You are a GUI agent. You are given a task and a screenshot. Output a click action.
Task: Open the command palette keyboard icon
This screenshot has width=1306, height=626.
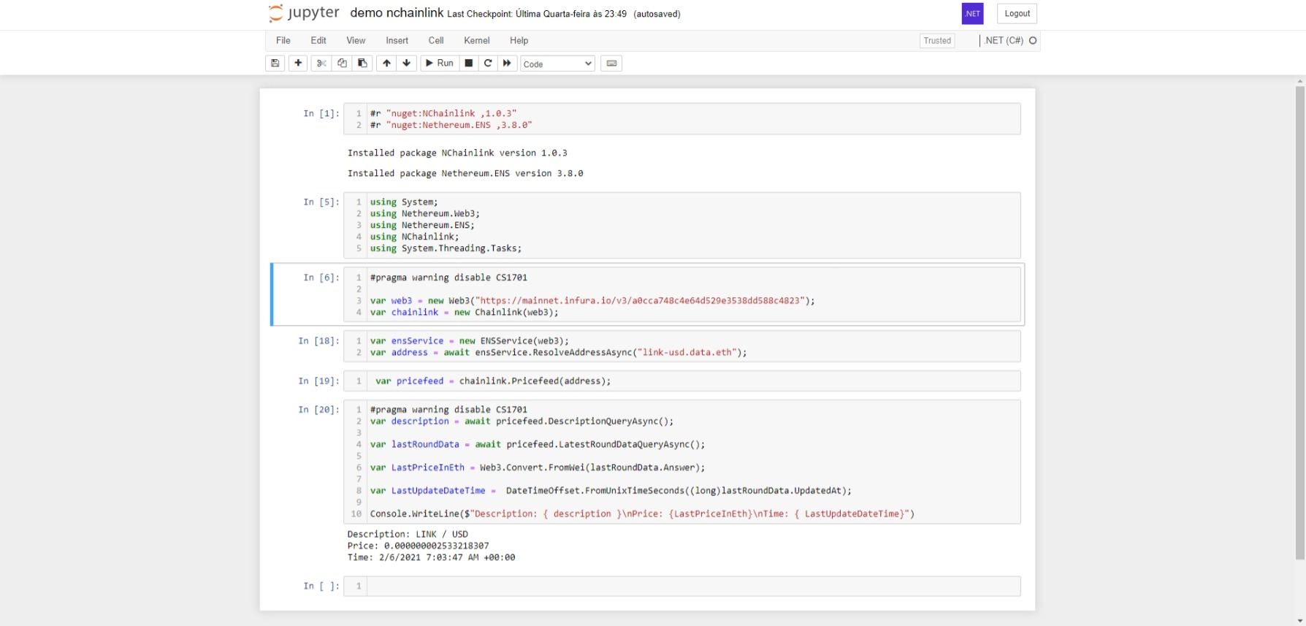pyautogui.click(x=612, y=64)
